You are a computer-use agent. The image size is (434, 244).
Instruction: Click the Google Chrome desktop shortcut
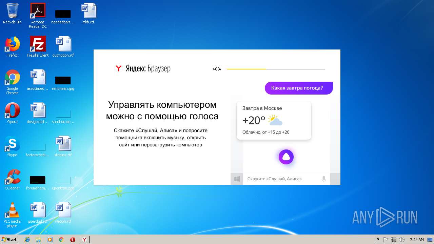point(12,82)
